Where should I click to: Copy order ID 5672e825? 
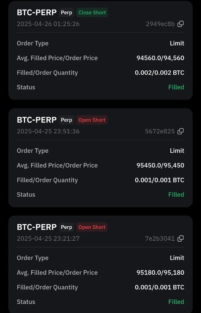coord(181,131)
